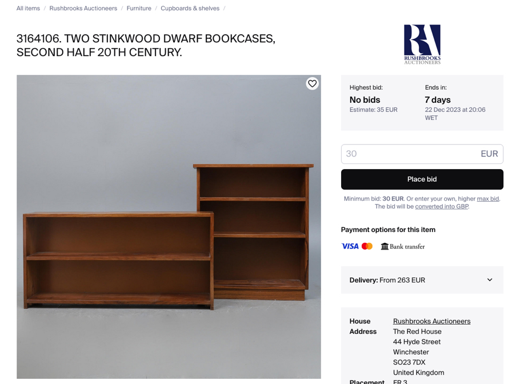Focus the bid amount EUR field
Image resolution: width=516 pixels, height=384 pixels.
tap(422, 154)
